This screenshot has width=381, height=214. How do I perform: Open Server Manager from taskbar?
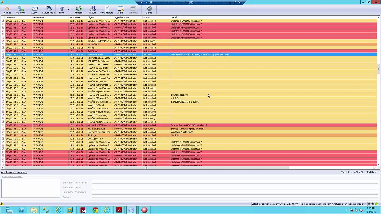(9, 210)
